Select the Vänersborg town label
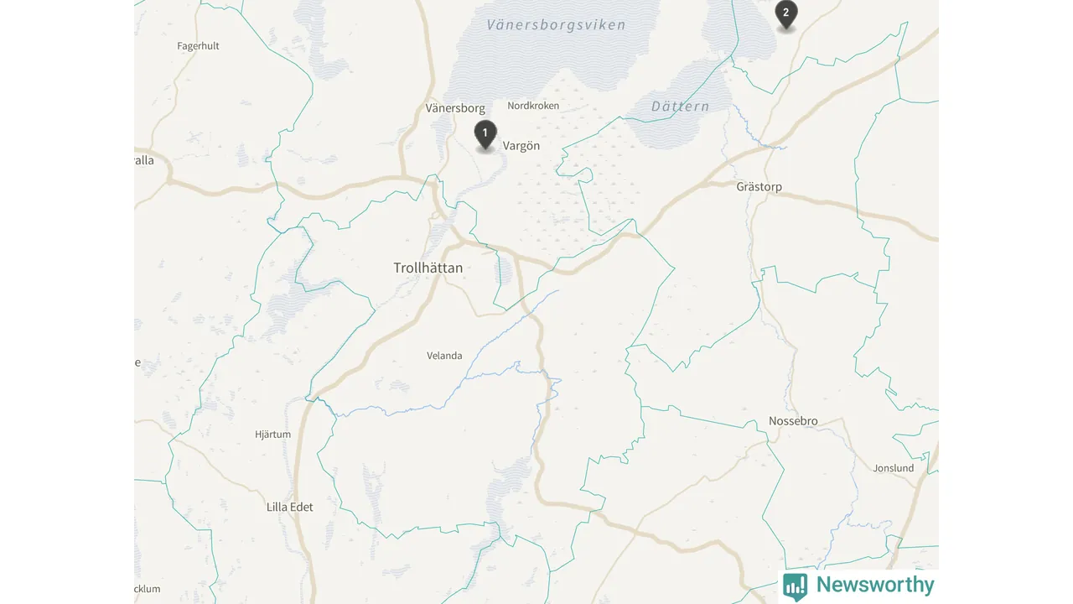The image size is (1073, 604). [x=455, y=108]
